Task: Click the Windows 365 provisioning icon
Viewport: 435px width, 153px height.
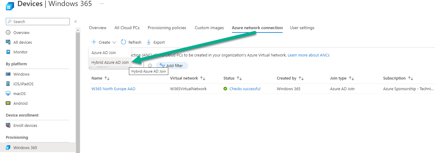Action: [x=8, y=148]
